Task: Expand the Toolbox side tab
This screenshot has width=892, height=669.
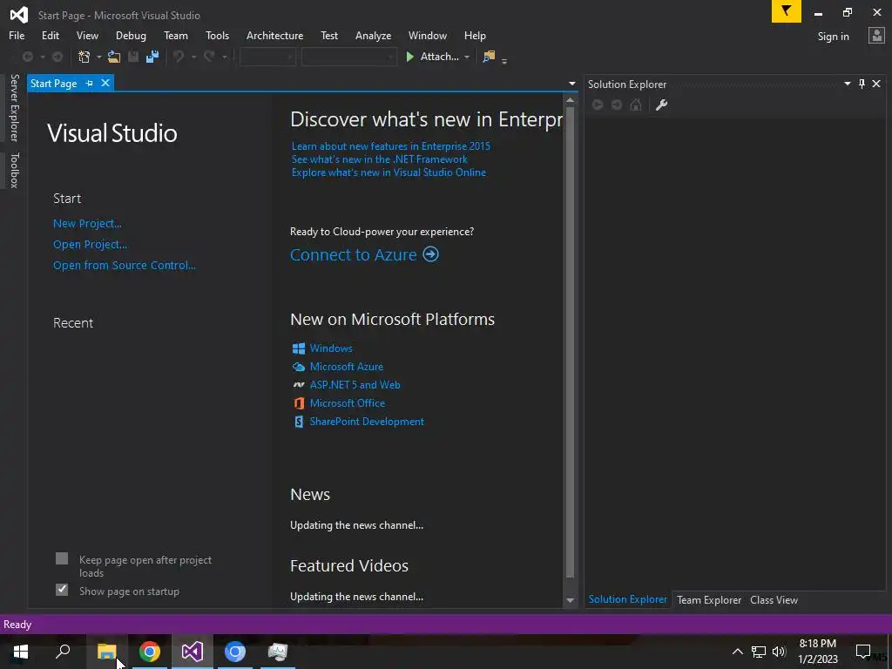Action: click(x=14, y=170)
